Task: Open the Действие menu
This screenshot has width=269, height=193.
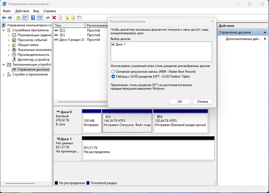Action: pyautogui.click(x=22, y=11)
